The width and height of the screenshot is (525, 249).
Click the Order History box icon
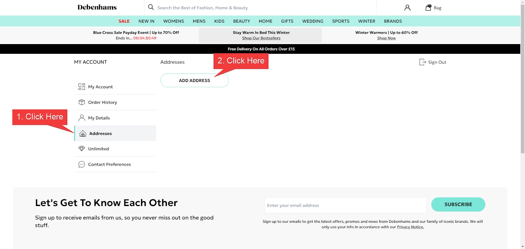pyautogui.click(x=82, y=102)
